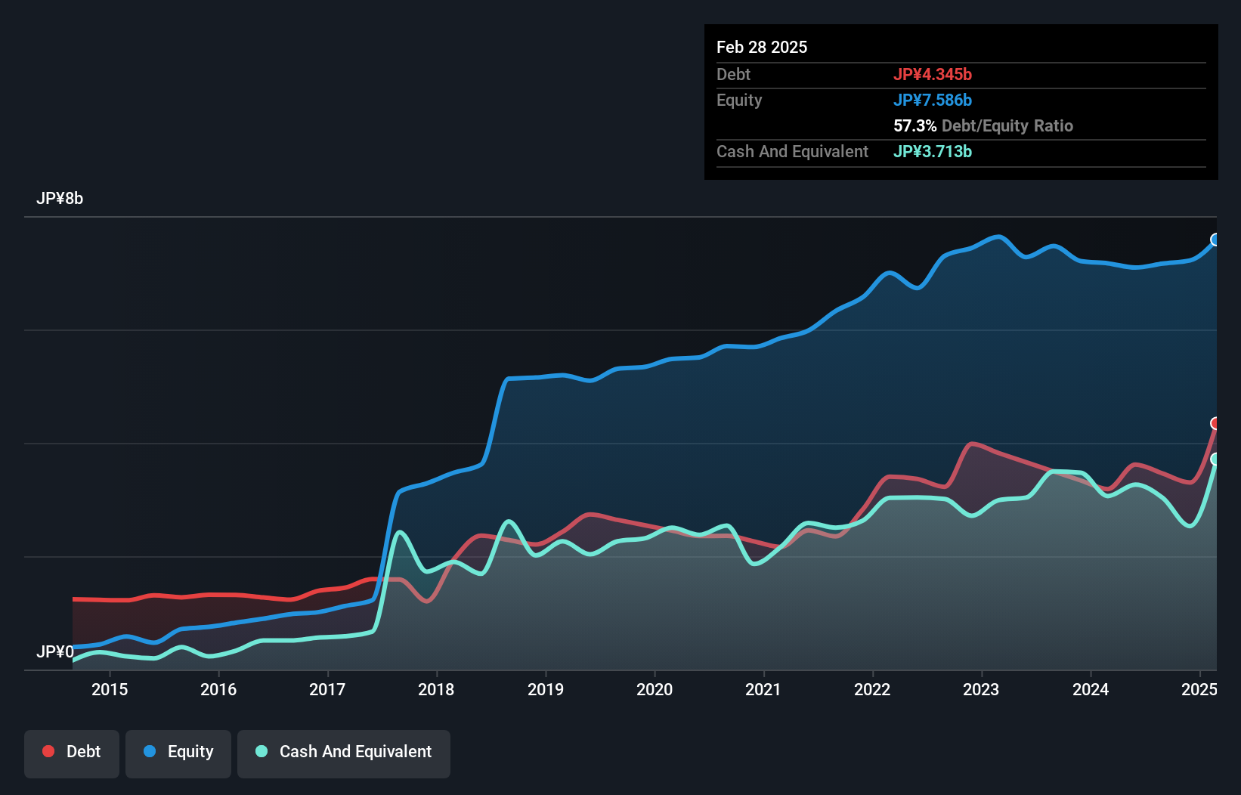The width and height of the screenshot is (1241, 795).
Task: Toggle the Debt series legend button
Action: point(72,753)
